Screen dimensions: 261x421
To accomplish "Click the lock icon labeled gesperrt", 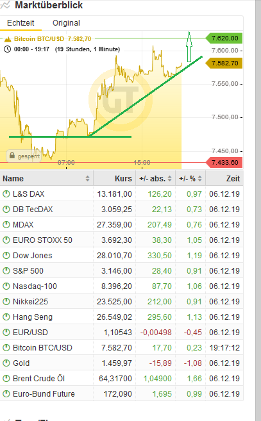I will [12, 156].
